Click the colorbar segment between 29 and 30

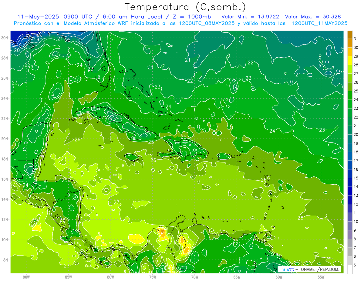(x=350, y=52)
